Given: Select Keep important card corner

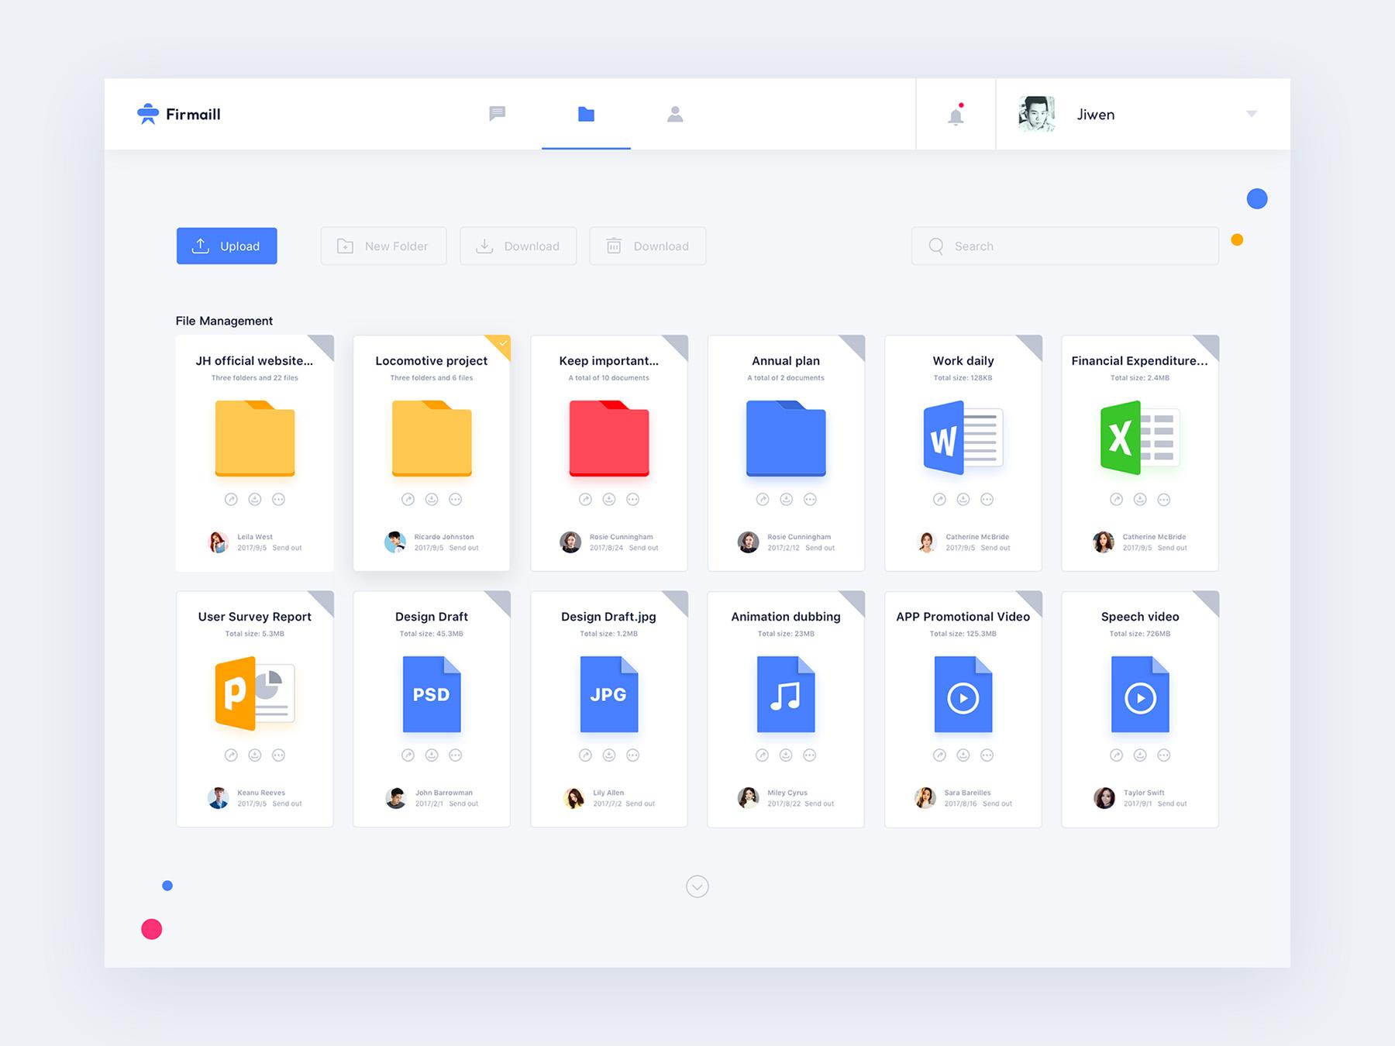Looking at the screenshot, I should [679, 344].
